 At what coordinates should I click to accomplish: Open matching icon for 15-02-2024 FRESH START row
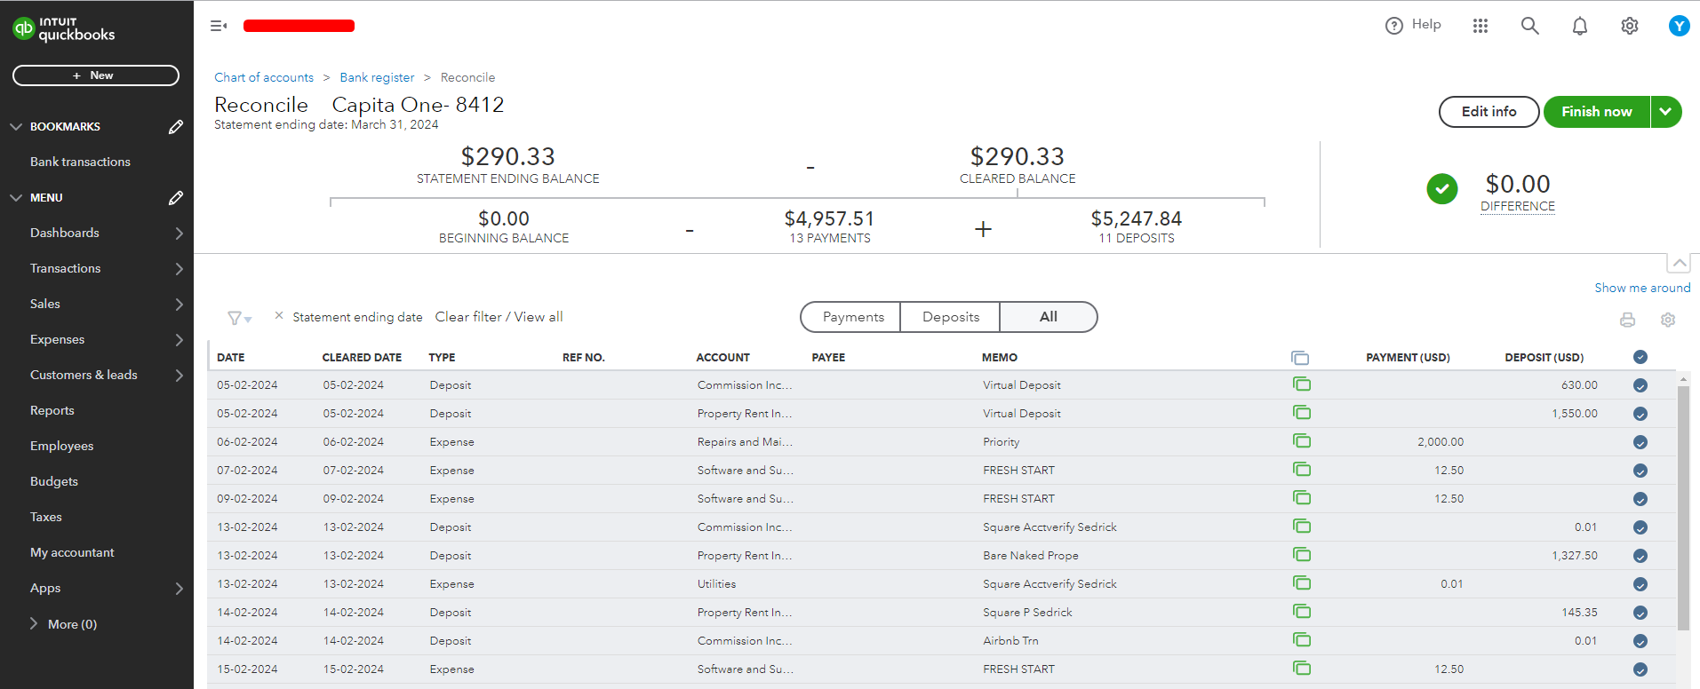pyautogui.click(x=1302, y=669)
